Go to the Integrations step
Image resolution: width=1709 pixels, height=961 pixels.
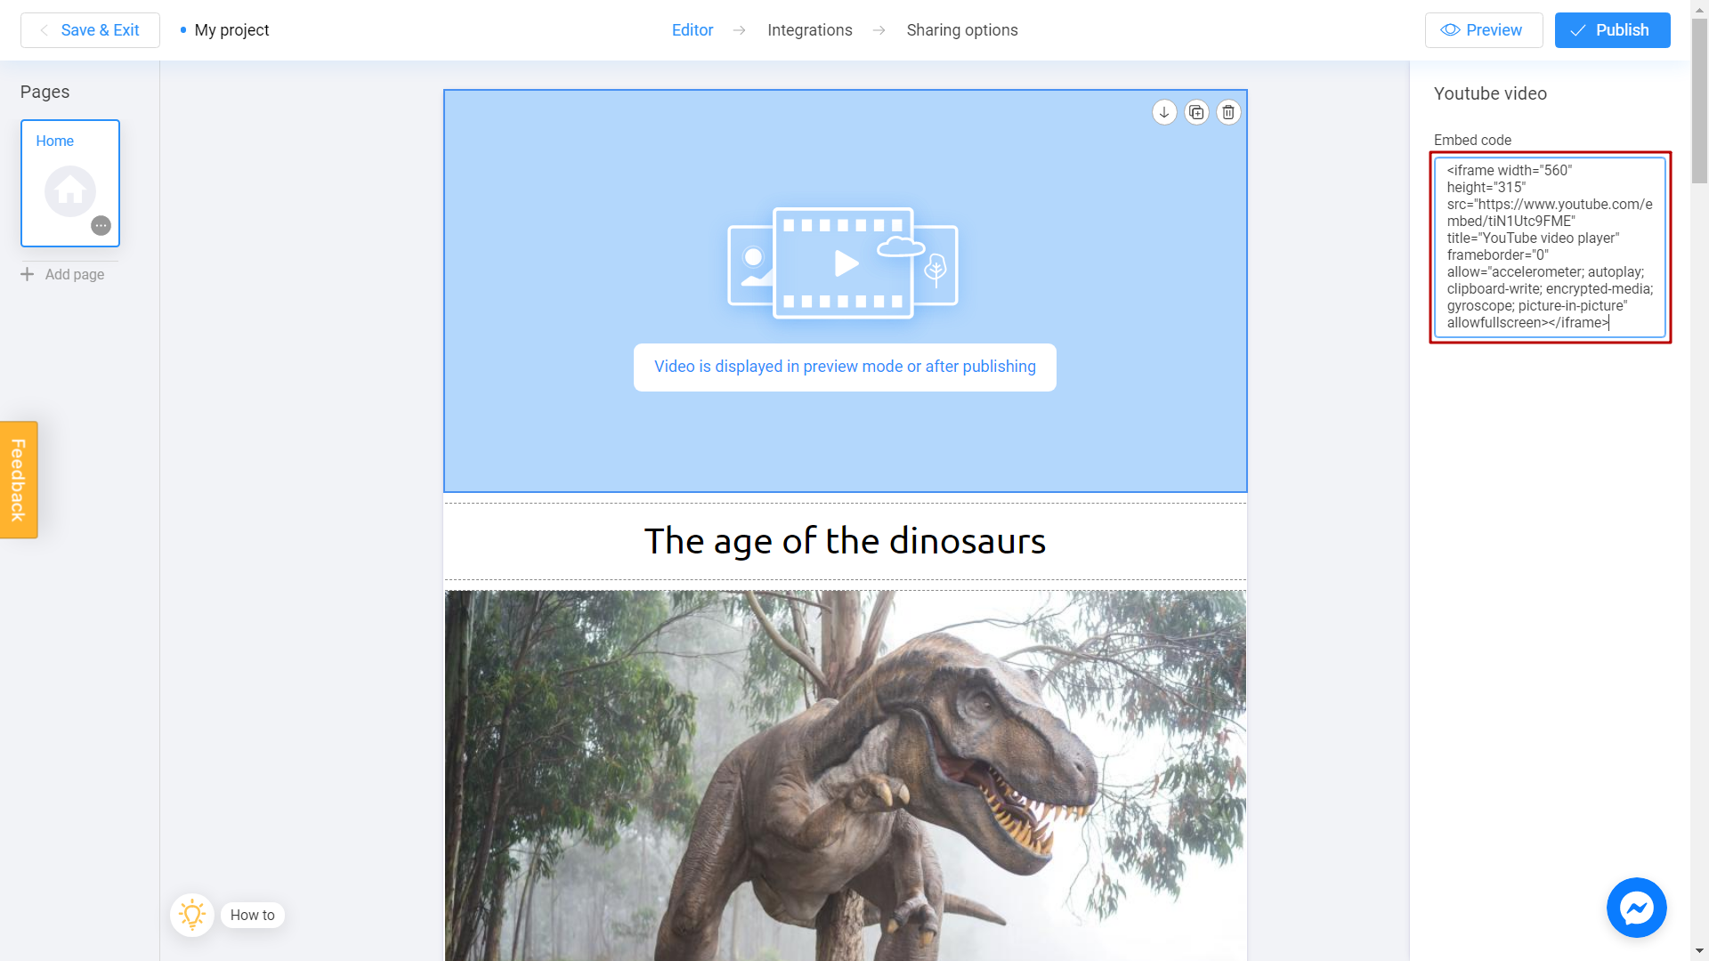pos(810,30)
